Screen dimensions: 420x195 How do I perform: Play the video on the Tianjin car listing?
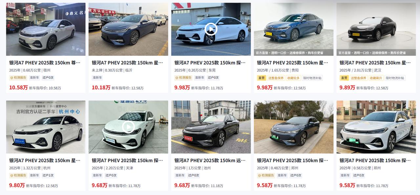point(128,127)
